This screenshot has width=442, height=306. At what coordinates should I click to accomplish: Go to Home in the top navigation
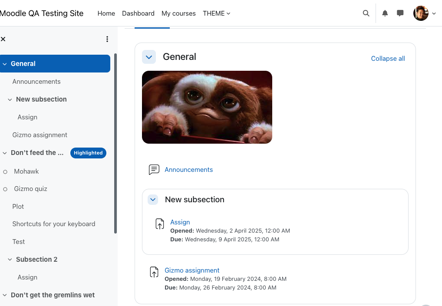pos(106,13)
